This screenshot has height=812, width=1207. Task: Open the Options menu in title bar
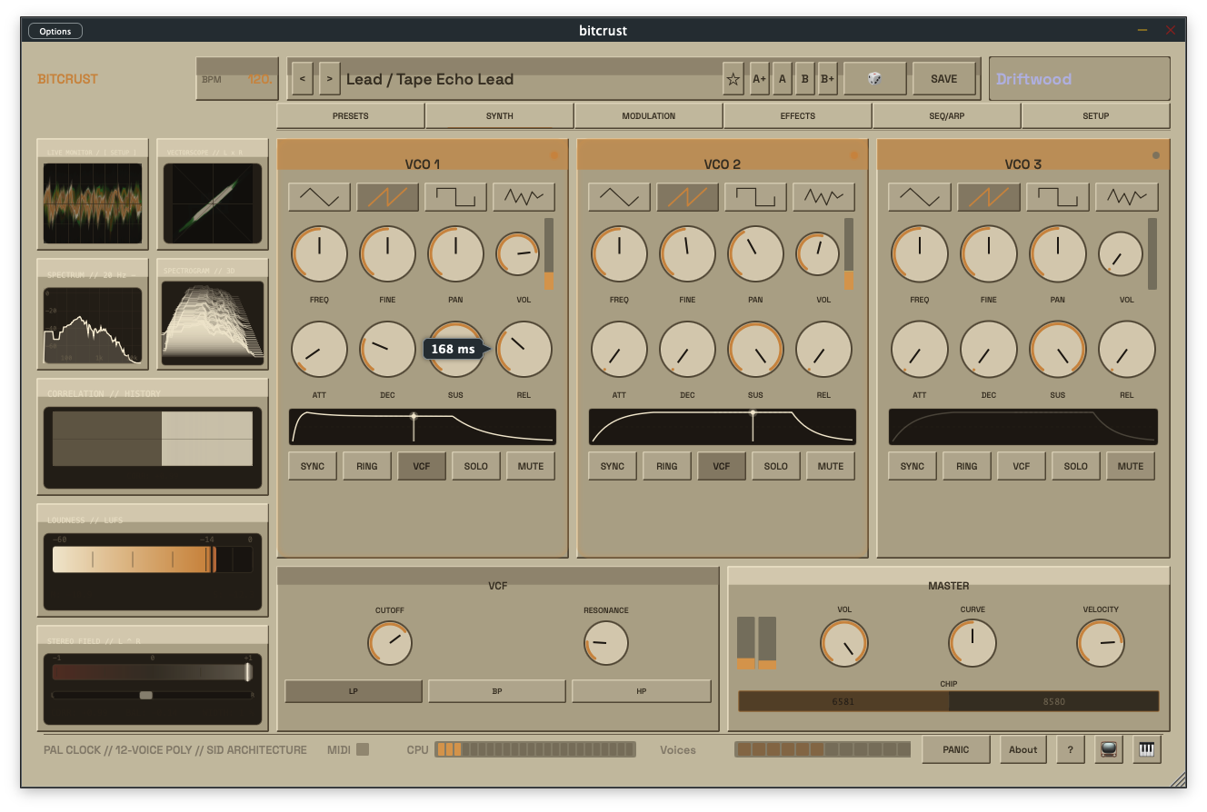click(55, 31)
